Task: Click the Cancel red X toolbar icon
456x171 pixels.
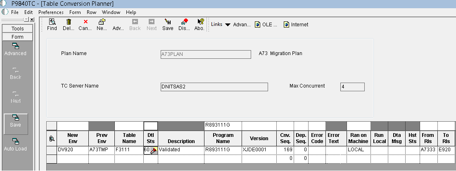Action: pos(85,22)
